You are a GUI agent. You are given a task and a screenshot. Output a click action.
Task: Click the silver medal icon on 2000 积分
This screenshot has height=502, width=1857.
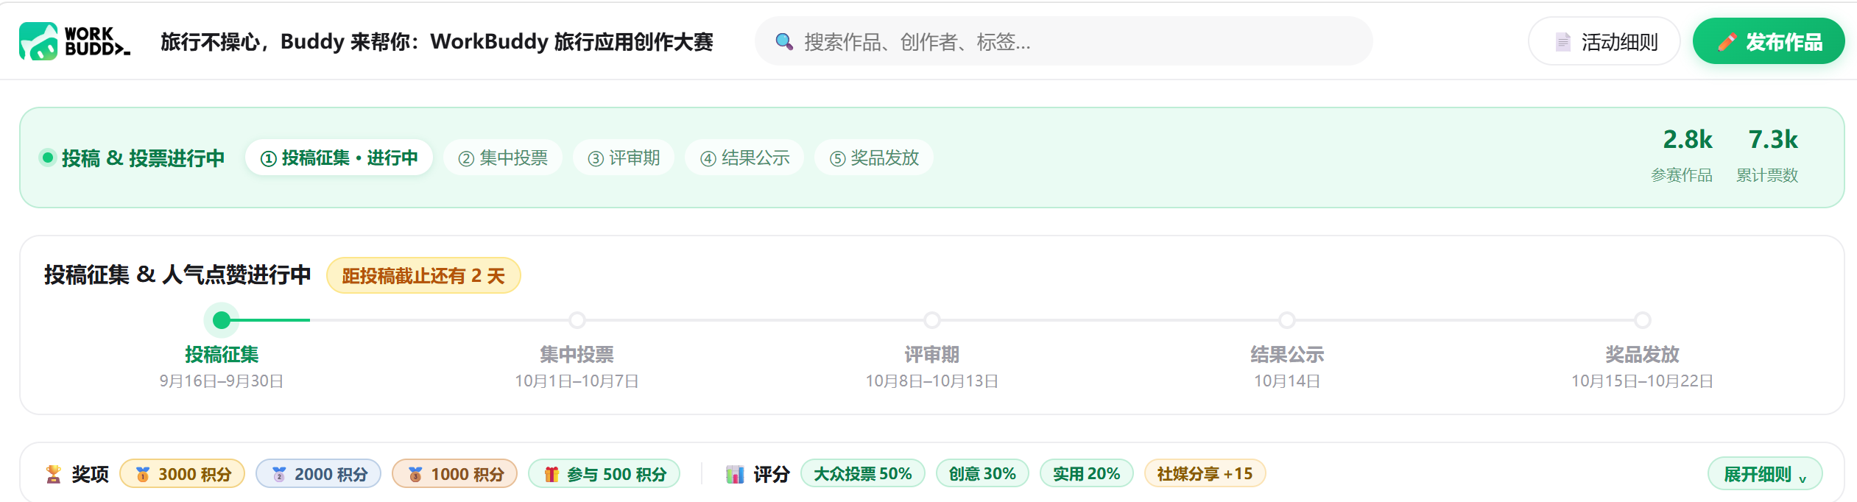pos(279,474)
